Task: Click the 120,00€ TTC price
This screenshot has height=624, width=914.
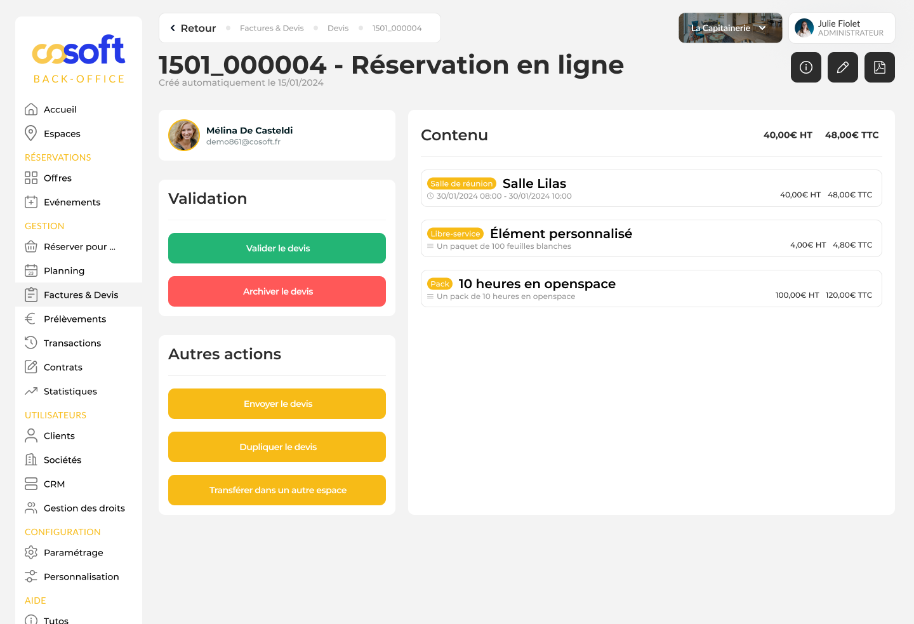Action: [x=849, y=295]
